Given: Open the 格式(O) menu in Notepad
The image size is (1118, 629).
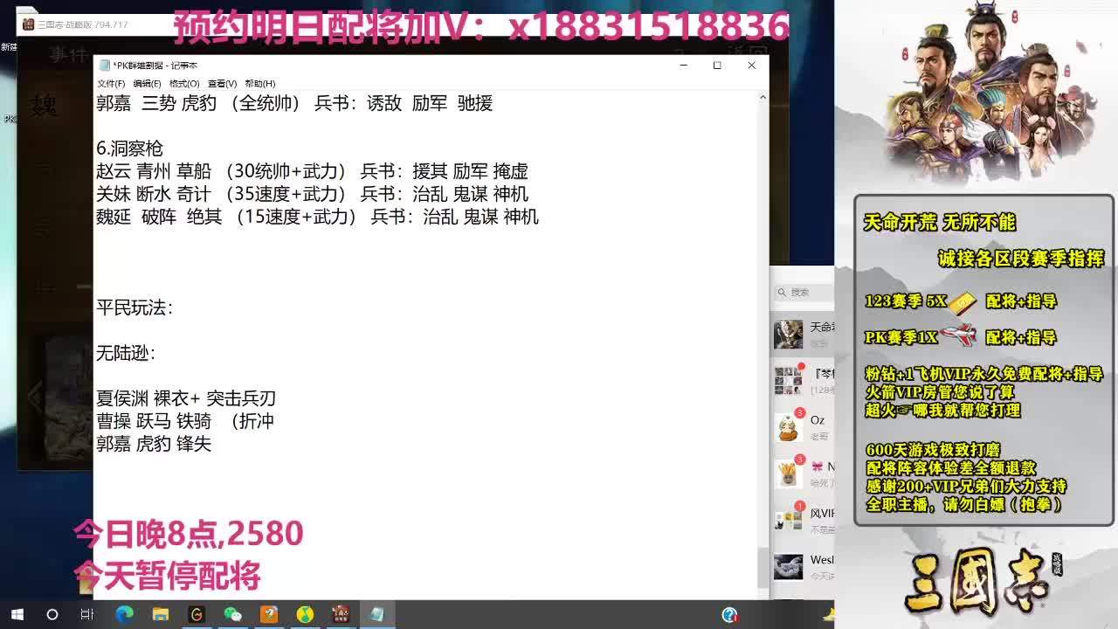Looking at the screenshot, I should [183, 84].
